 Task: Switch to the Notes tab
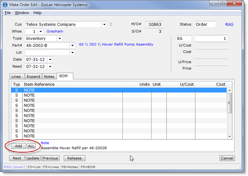pos(49,76)
